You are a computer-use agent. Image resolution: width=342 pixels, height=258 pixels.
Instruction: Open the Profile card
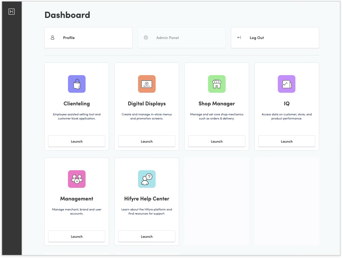click(x=88, y=38)
